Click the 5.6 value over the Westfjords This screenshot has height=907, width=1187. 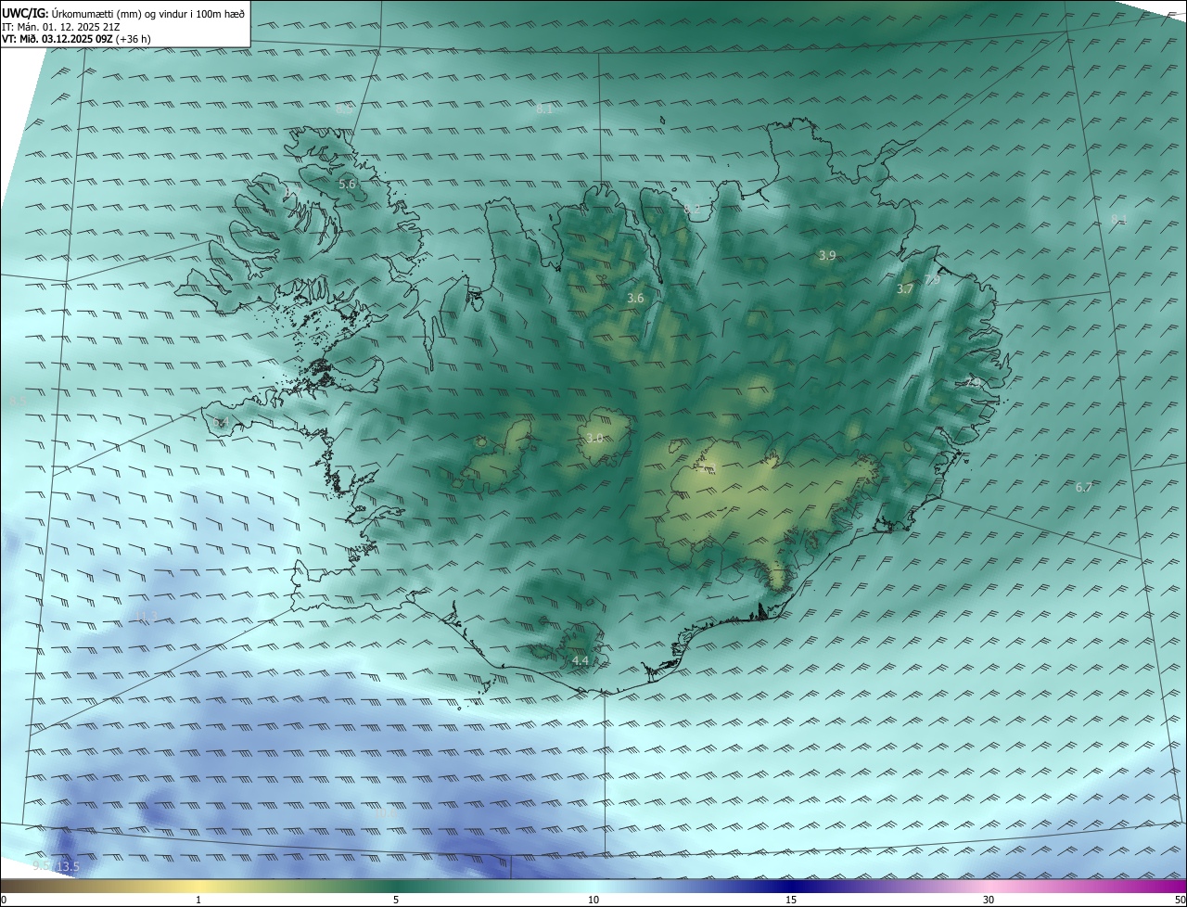[x=347, y=185]
